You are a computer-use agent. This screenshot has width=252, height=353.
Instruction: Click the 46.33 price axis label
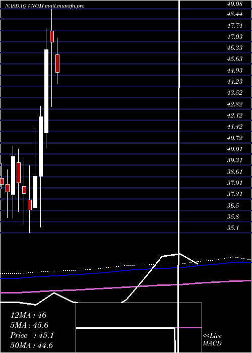pyautogui.click(x=235, y=48)
